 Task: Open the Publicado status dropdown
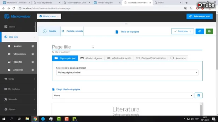click(183, 32)
